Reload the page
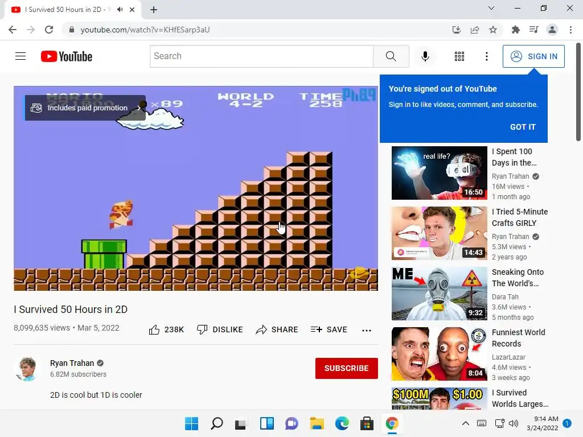 pos(49,30)
